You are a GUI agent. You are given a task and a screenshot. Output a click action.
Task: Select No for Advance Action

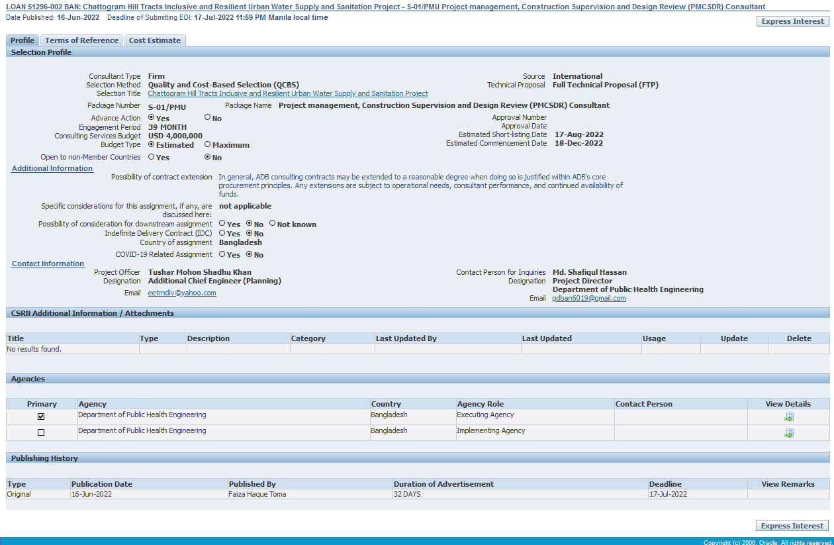click(x=208, y=118)
